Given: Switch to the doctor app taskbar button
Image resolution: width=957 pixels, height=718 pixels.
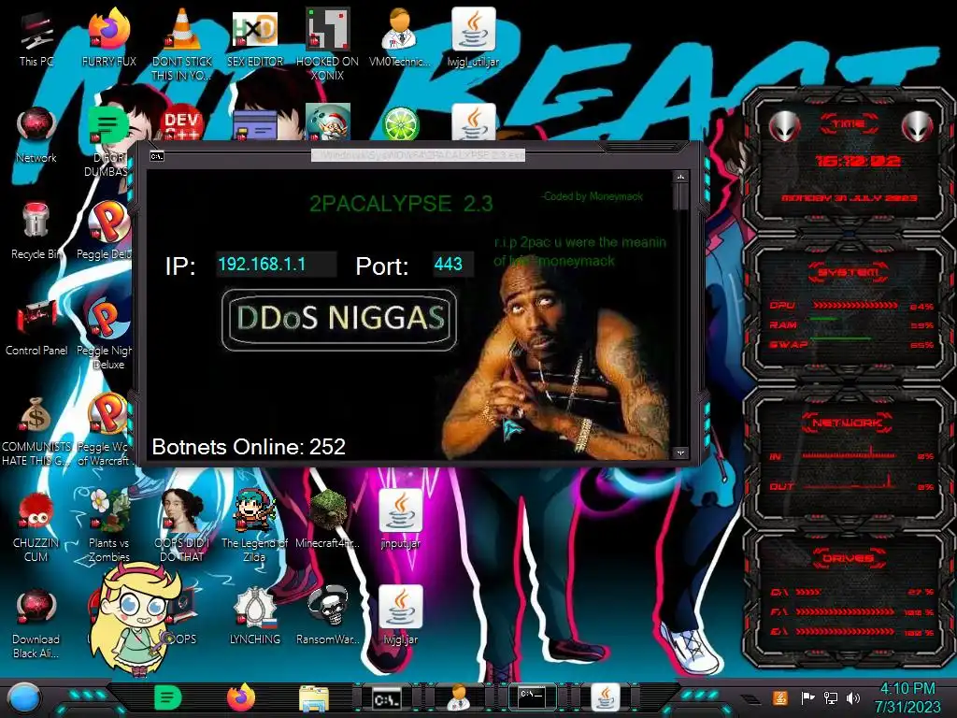Looking at the screenshot, I should point(458,697).
